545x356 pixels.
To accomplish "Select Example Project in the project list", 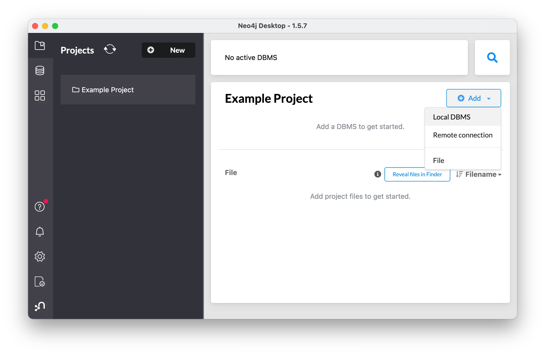I will pyautogui.click(x=128, y=90).
